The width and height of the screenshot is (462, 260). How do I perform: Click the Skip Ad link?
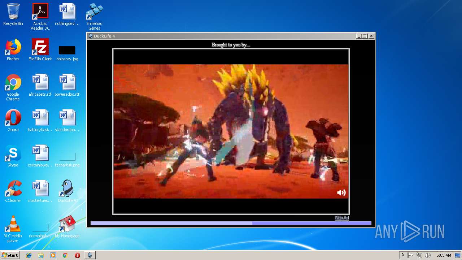point(341,218)
